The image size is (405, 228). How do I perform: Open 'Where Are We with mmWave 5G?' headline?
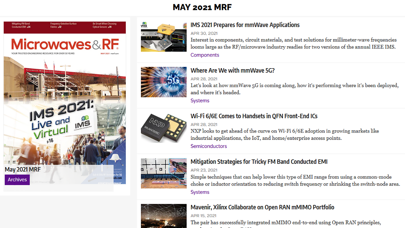coord(232,71)
